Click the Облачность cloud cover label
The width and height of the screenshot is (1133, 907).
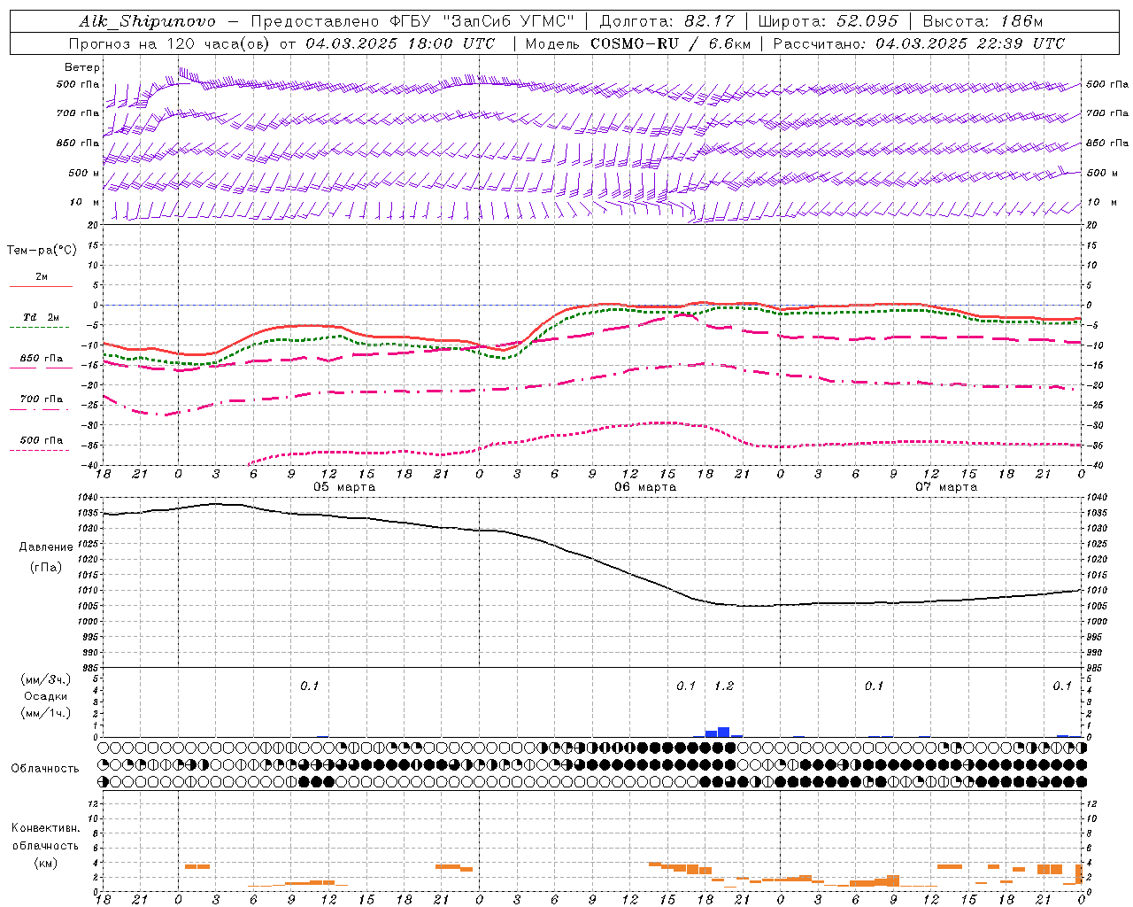(45, 769)
